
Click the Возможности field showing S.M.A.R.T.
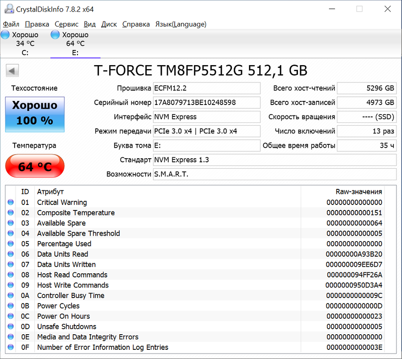tap(275, 174)
